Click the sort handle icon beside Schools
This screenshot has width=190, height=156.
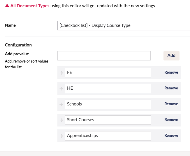pos(61,104)
